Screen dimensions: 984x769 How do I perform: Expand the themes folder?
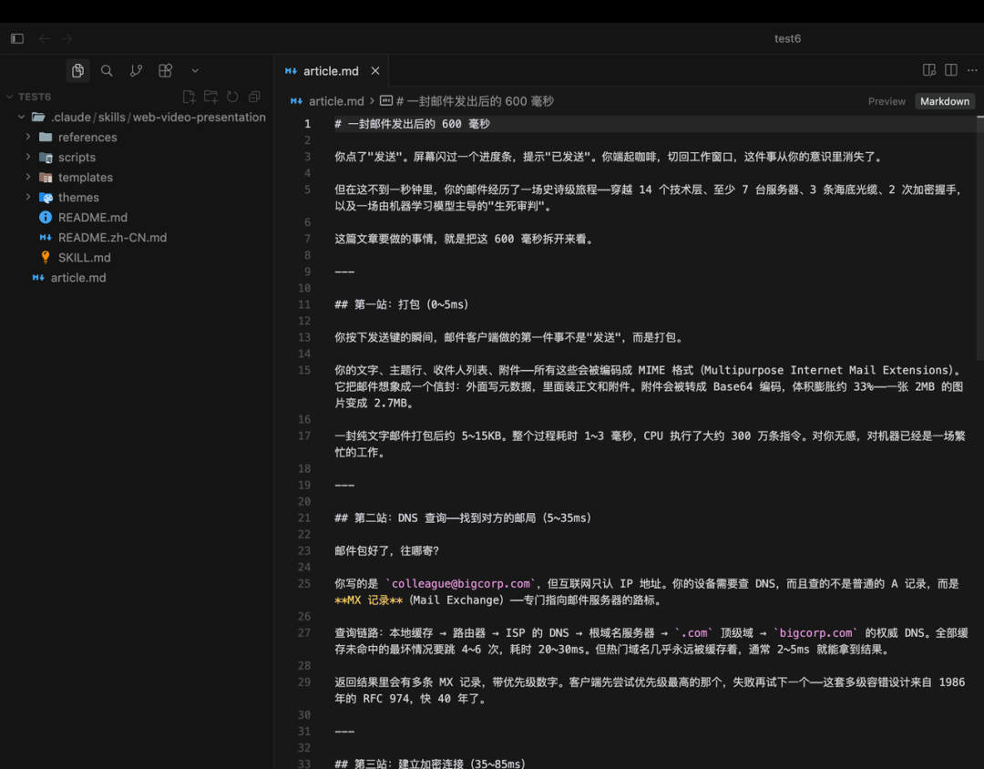point(28,197)
